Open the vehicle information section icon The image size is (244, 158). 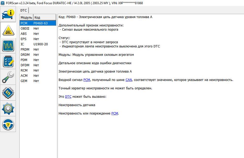(x=8, y=14)
